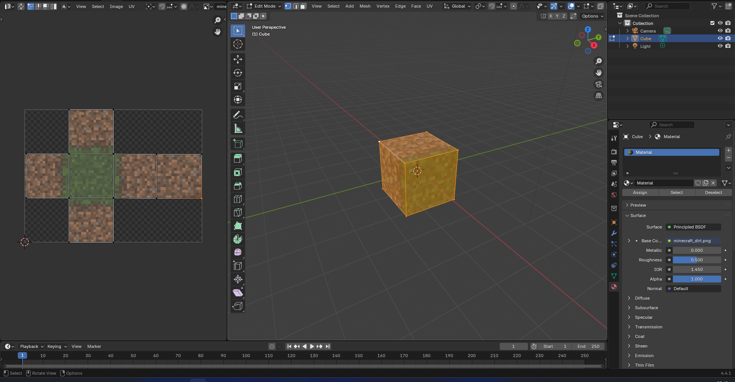Click the Assign material button
Viewport: 735px width, 382px height.
coord(640,193)
